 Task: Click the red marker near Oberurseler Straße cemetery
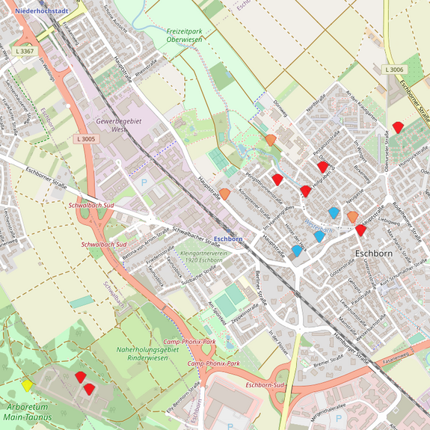(x=398, y=128)
